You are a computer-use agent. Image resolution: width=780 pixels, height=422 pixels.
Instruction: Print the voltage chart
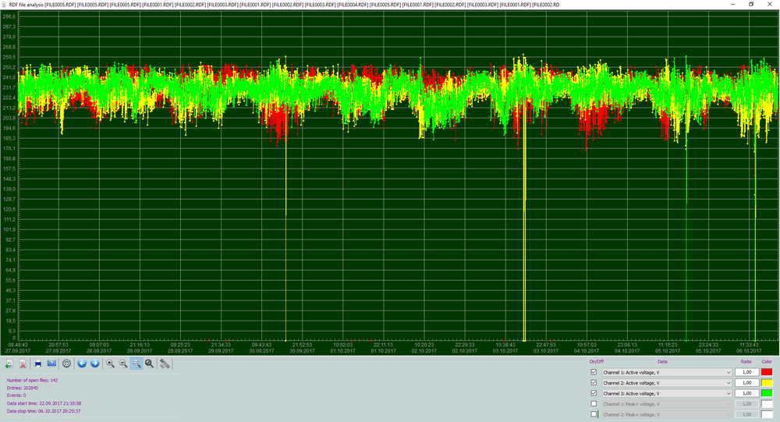point(37,363)
